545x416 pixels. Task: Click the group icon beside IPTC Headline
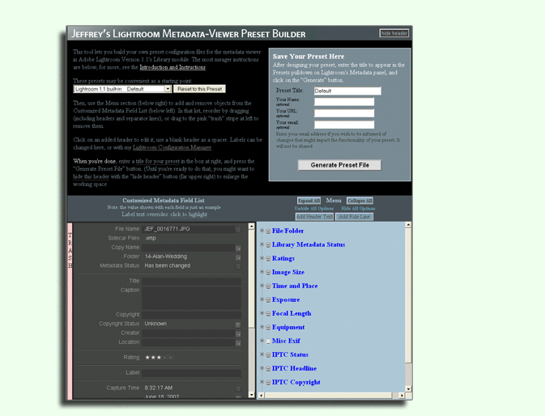click(268, 369)
